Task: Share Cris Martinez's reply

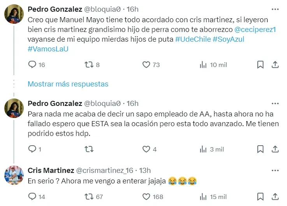Action: coord(275,197)
